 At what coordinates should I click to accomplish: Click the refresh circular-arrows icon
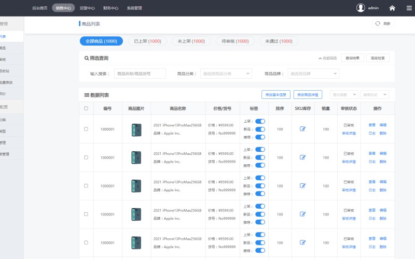point(378,23)
